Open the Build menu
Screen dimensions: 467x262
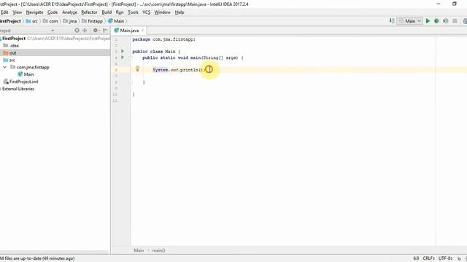coord(107,12)
